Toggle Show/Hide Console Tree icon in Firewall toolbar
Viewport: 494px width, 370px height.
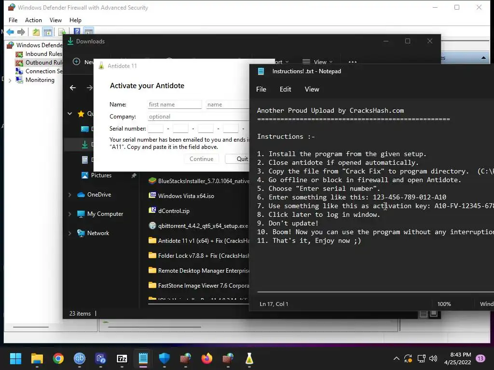point(48,32)
